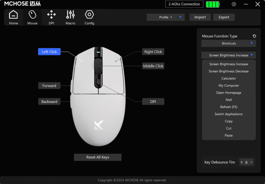Select the Mouse settings icon
This screenshot has height=184, width=265.
(x=32, y=15)
